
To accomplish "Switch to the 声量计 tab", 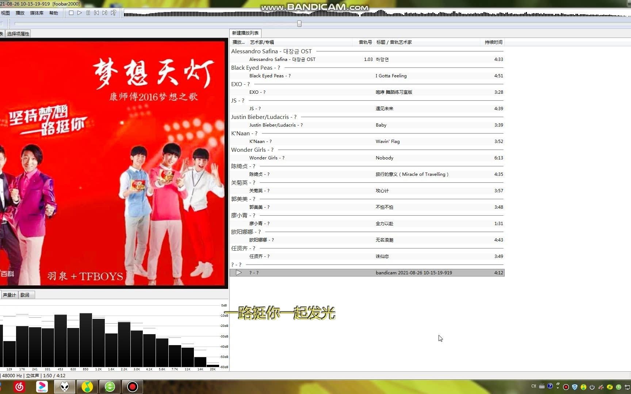I will (x=9, y=295).
